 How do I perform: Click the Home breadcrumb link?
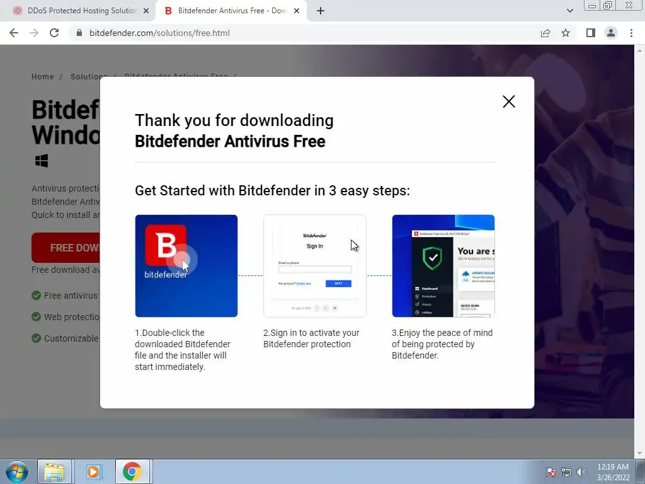pyautogui.click(x=43, y=76)
